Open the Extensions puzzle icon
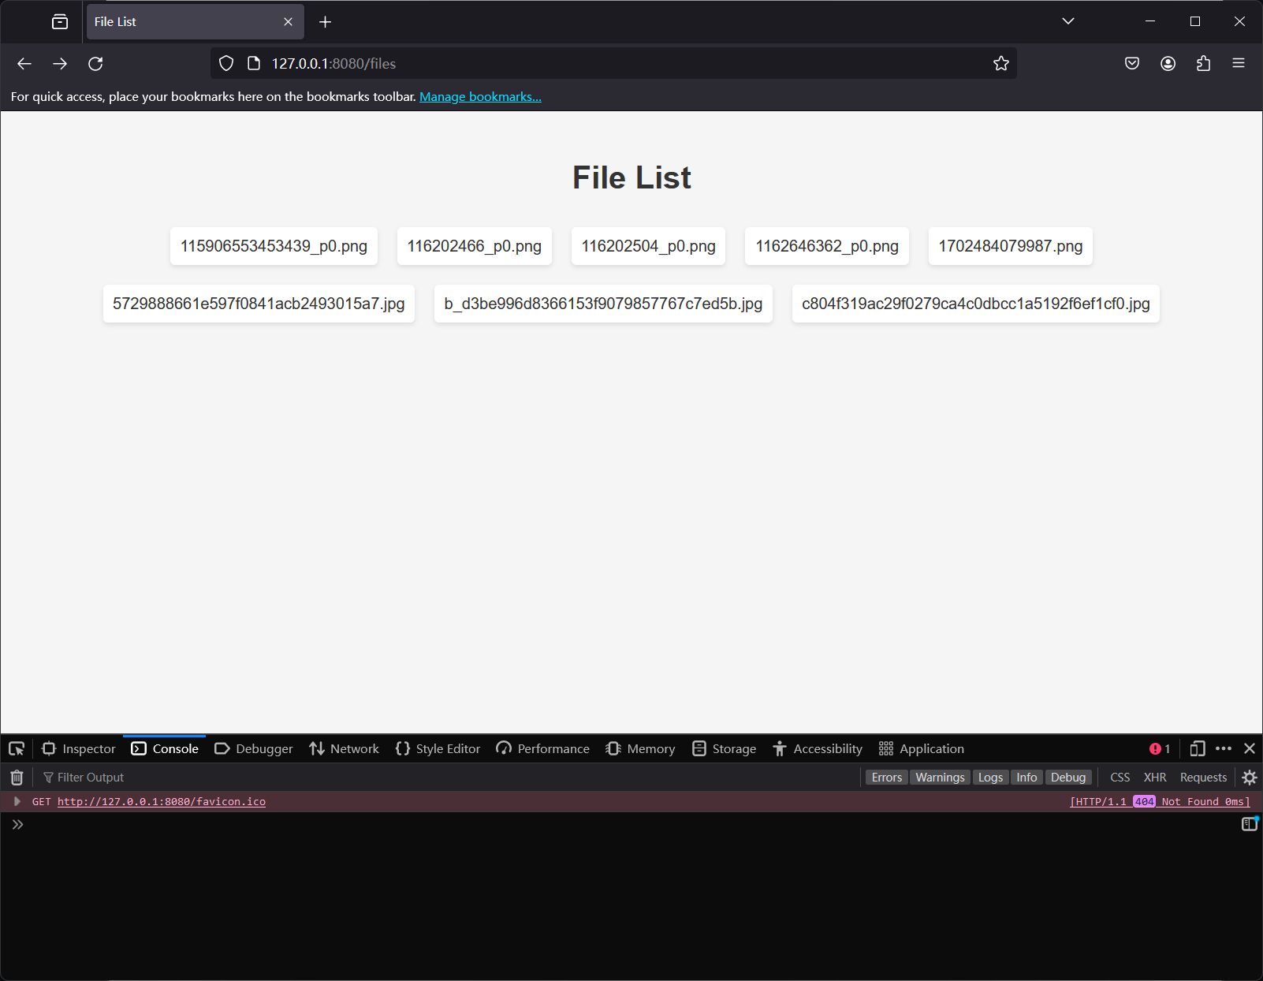This screenshot has height=981, width=1263. click(x=1203, y=64)
